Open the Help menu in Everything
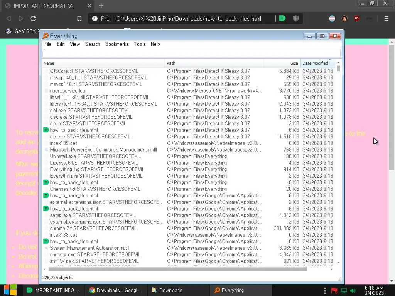Screen dimensions: 395x296 (155, 44)
